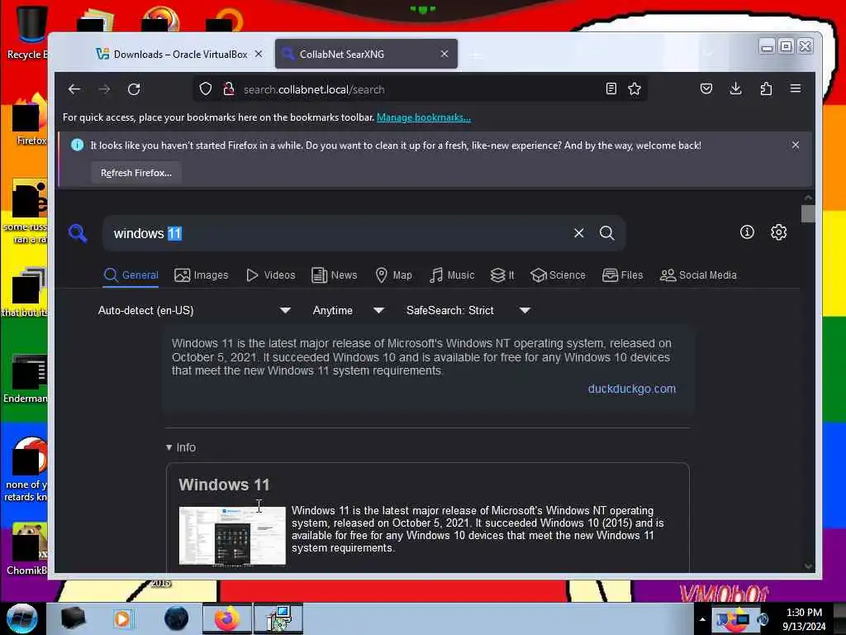
Task: Open the Auto-detect (en-US) language dropdown
Action: pyautogui.click(x=194, y=310)
